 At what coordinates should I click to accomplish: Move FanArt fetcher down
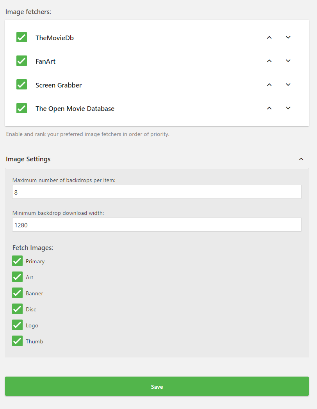(x=288, y=61)
